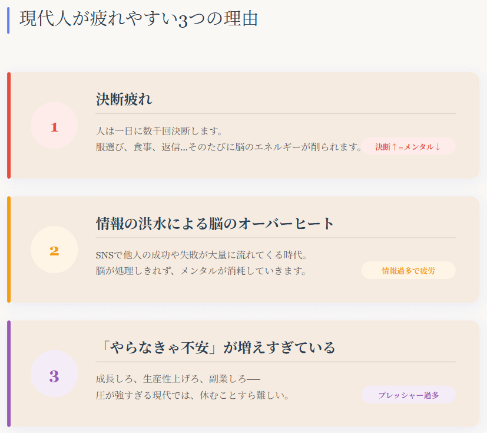Click the sentence 圧が強すぎる現代では、休むことすら難しい。
This screenshot has height=433, width=487.
pos(193,395)
